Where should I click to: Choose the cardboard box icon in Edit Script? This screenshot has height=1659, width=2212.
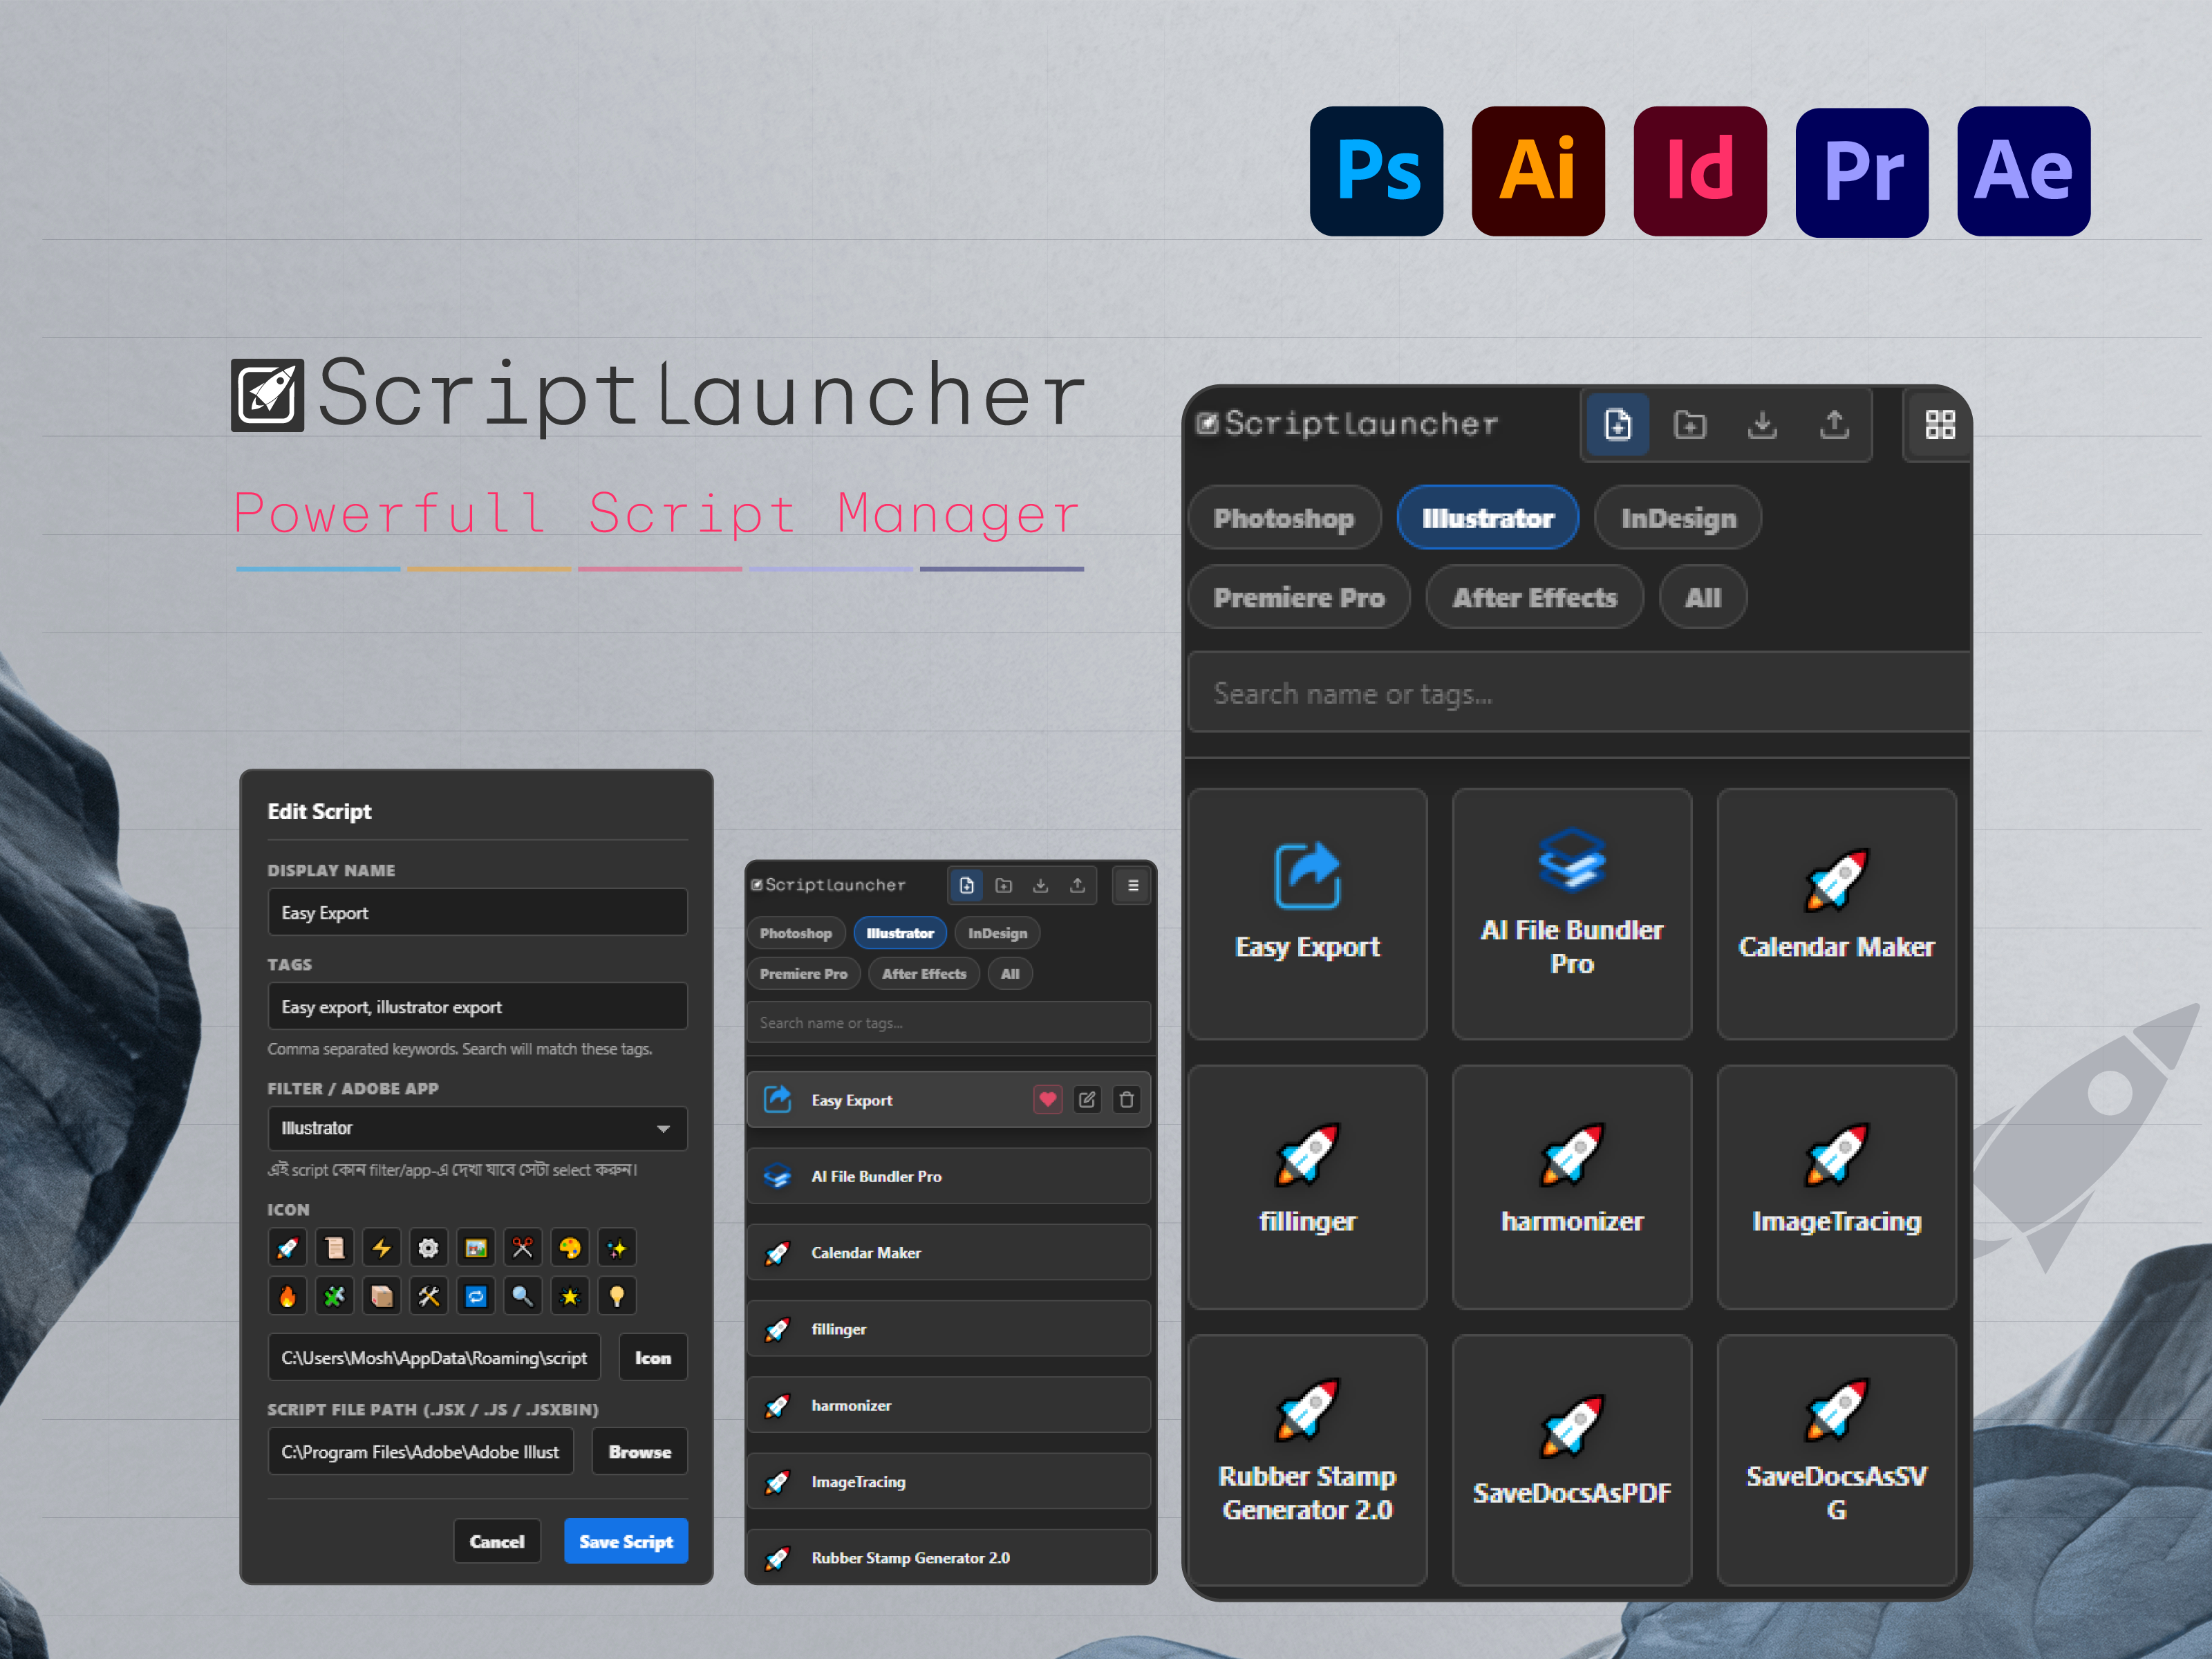[381, 1296]
